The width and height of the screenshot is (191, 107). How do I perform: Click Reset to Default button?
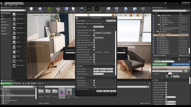point(111,21)
